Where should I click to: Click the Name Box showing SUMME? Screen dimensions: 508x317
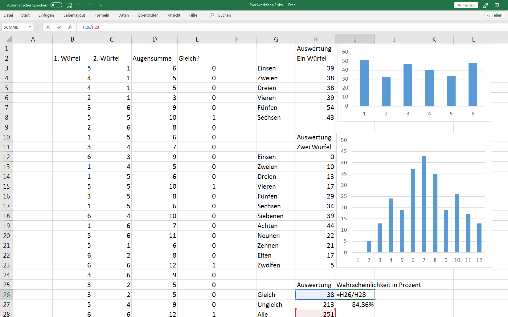(x=14, y=27)
